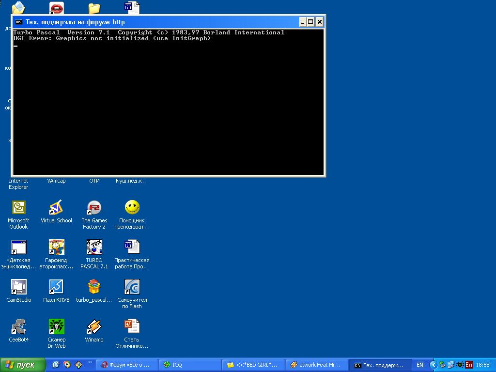
Task: Select the CeeBot4 desktop icon
Action: pyautogui.click(x=18, y=327)
